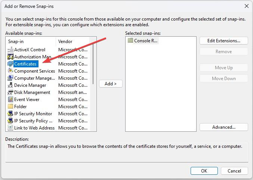The height and width of the screenshot is (180, 253).
Task: Click the Disk Management icon
Action: [10, 92]
